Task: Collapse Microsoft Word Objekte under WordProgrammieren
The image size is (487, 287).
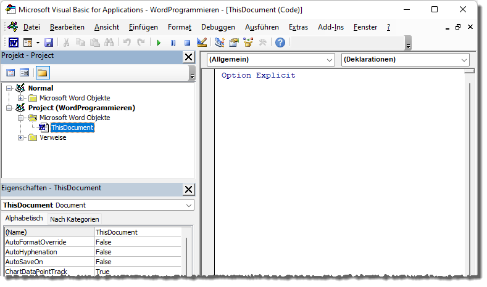Action: click(x=20, y=118)
